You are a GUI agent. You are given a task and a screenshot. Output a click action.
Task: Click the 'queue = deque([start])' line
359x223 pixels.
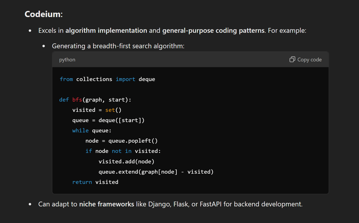[108, 120]
